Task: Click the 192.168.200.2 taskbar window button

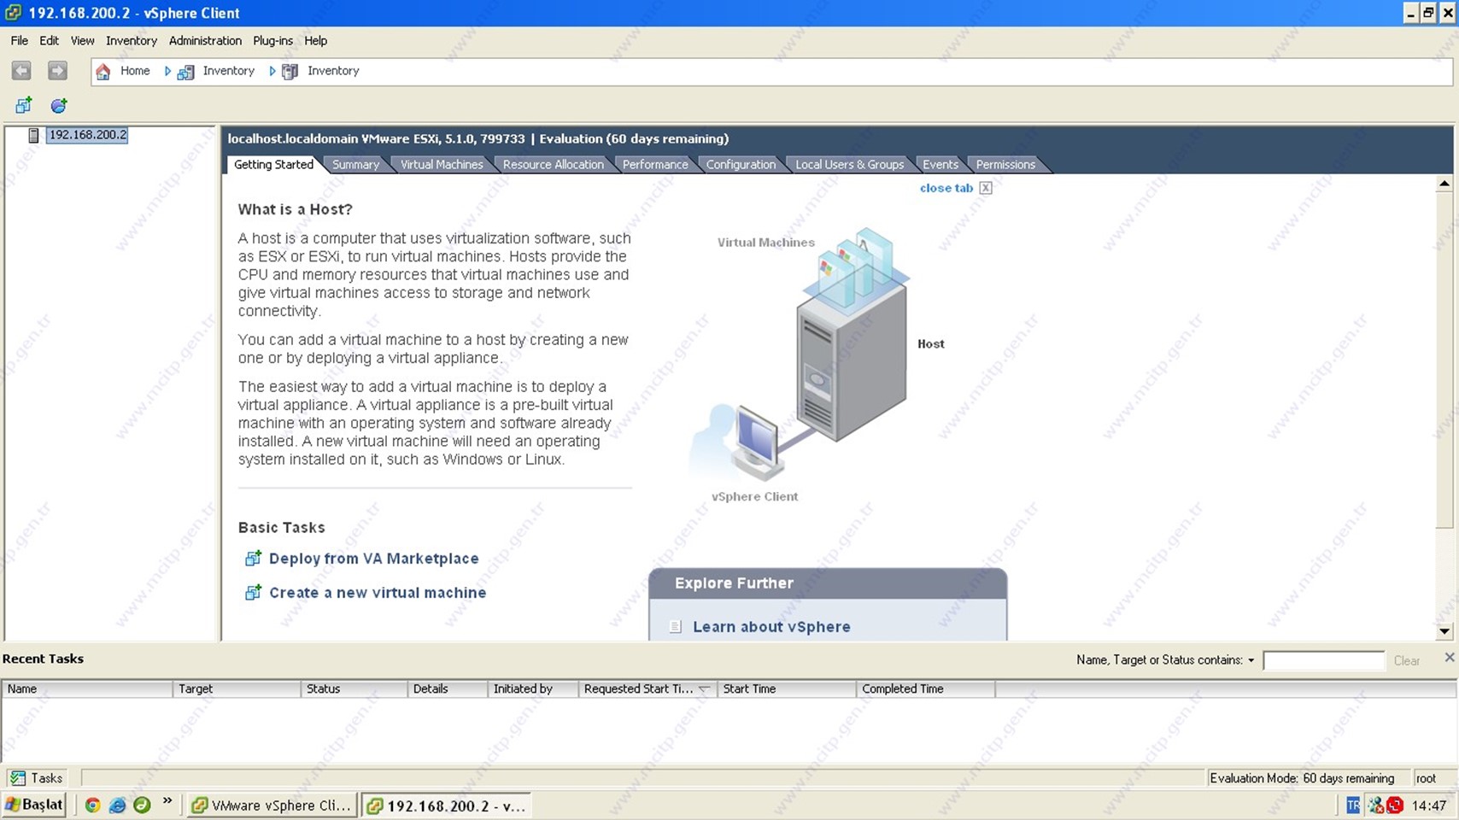Action: tap(446, 805)
